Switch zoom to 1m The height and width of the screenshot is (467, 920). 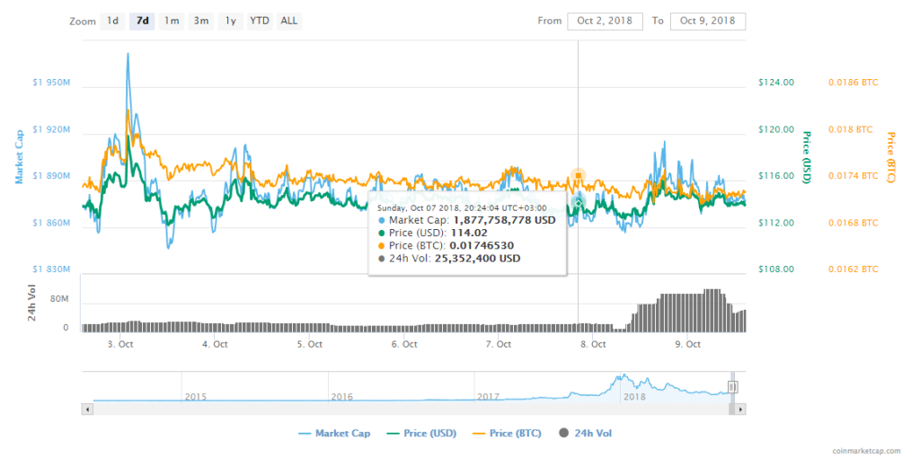[171, 21]
